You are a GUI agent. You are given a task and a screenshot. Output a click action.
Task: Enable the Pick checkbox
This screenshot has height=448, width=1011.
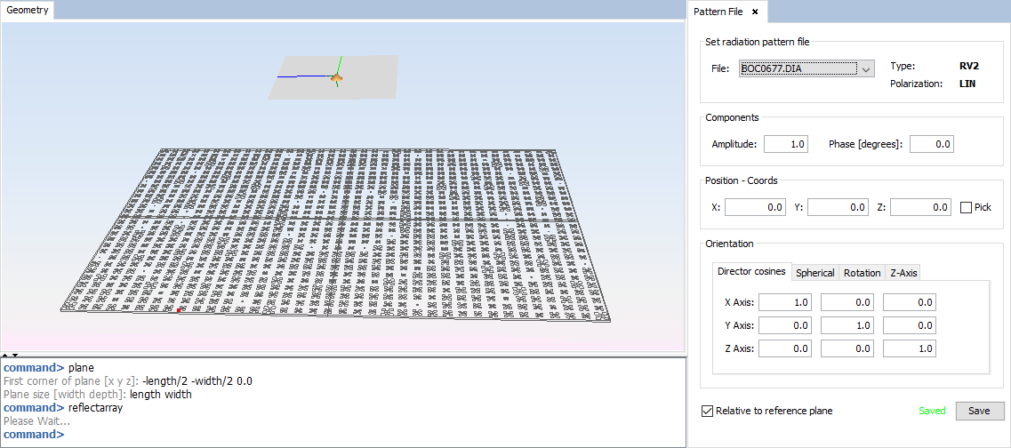[x=967, y=207]
